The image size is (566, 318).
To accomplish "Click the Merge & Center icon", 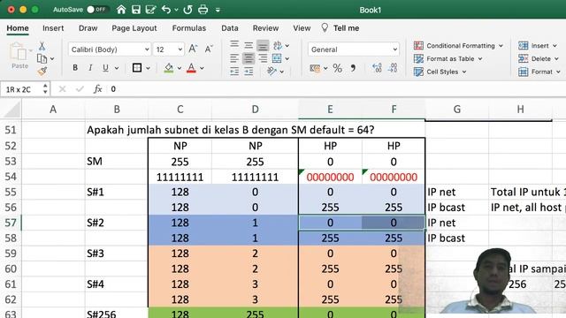I will point(277,58).
